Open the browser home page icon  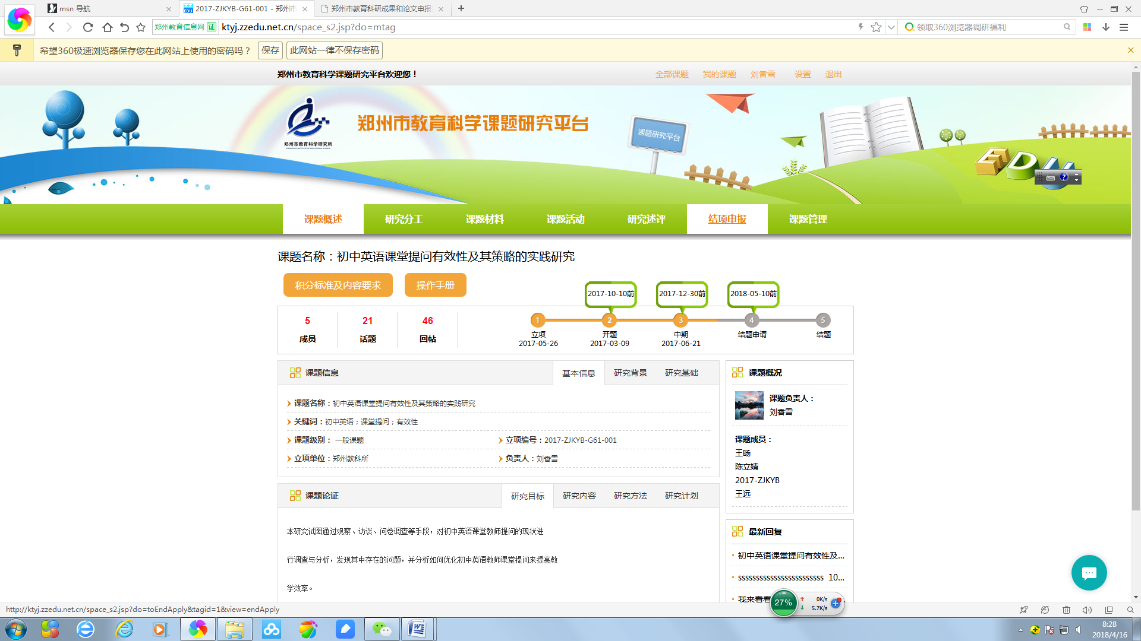[x=107, y=27]
